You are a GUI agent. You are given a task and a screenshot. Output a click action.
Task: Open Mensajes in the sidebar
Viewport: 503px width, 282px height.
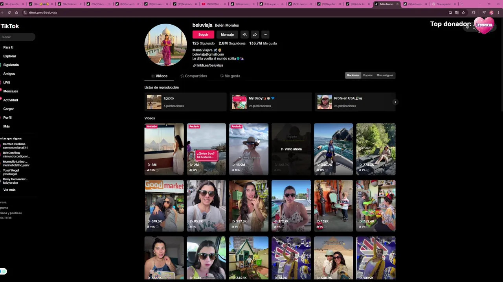pyautogui.click(x=10, y=91)
